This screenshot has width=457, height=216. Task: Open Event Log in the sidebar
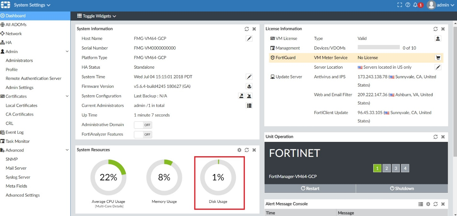(x=15, y=132)
